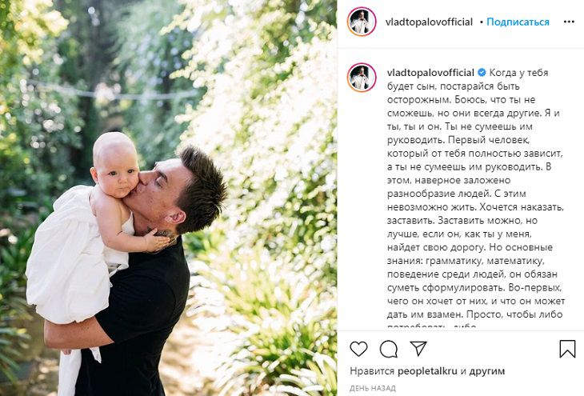View the list of other likers via другим
This screenshot has width=584, height=396.
(x=486, y=371)
